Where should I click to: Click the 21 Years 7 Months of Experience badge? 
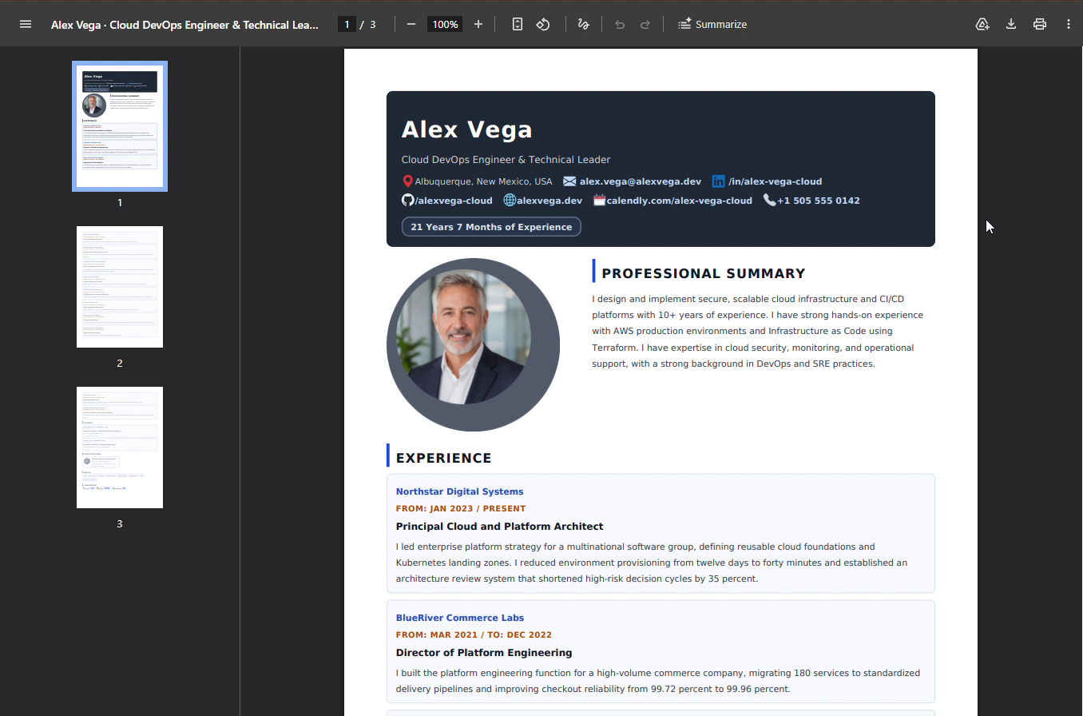pyautogui.click(x=491, y=227)
